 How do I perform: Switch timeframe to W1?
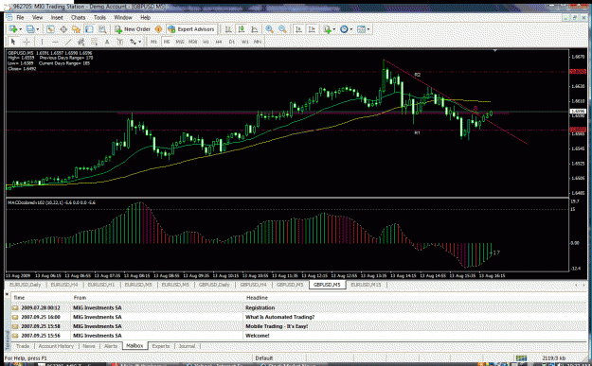[x=244, y=42]
